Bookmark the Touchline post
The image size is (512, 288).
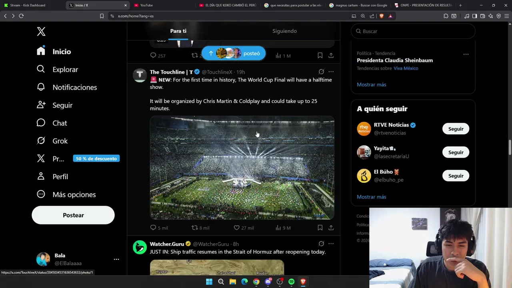[x=320, y=228]
